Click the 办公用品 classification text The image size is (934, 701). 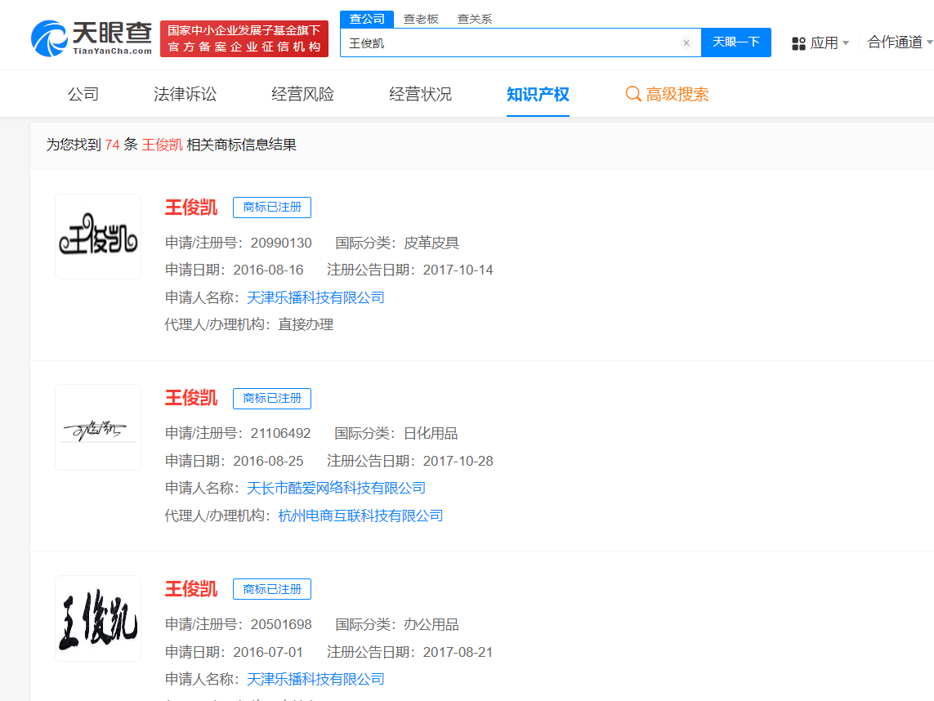431,625
